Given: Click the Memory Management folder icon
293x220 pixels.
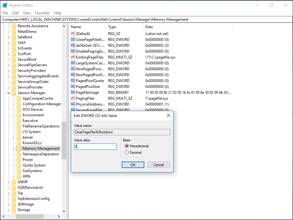Looking at the screenshot, I should (19, 149).
